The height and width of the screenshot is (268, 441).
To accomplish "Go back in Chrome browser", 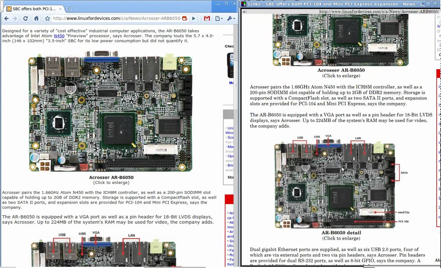I will click(x=6, y=19).
